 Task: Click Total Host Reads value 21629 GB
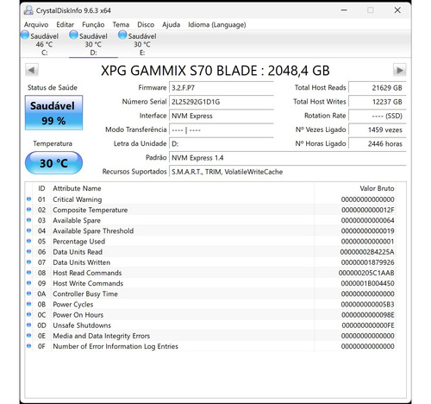tap(378, 88)
